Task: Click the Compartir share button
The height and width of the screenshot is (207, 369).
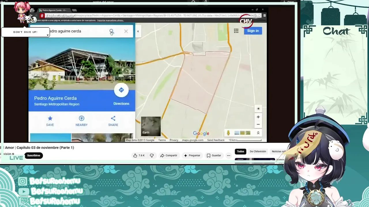Action: pos(169,156)
